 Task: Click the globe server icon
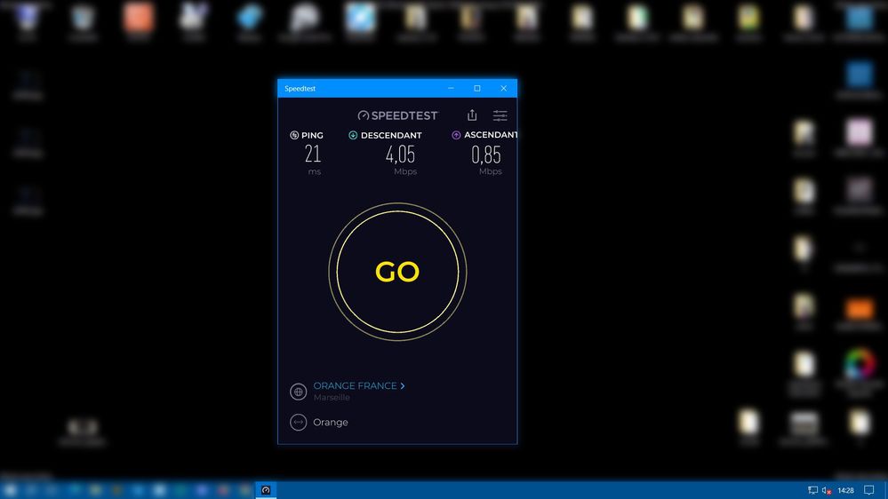coord(299,392)
